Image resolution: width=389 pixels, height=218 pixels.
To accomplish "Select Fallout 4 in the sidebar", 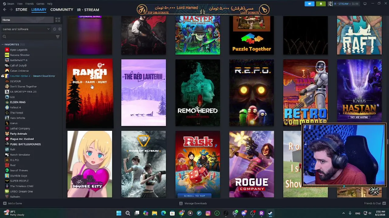I will (x=15, y=107).
